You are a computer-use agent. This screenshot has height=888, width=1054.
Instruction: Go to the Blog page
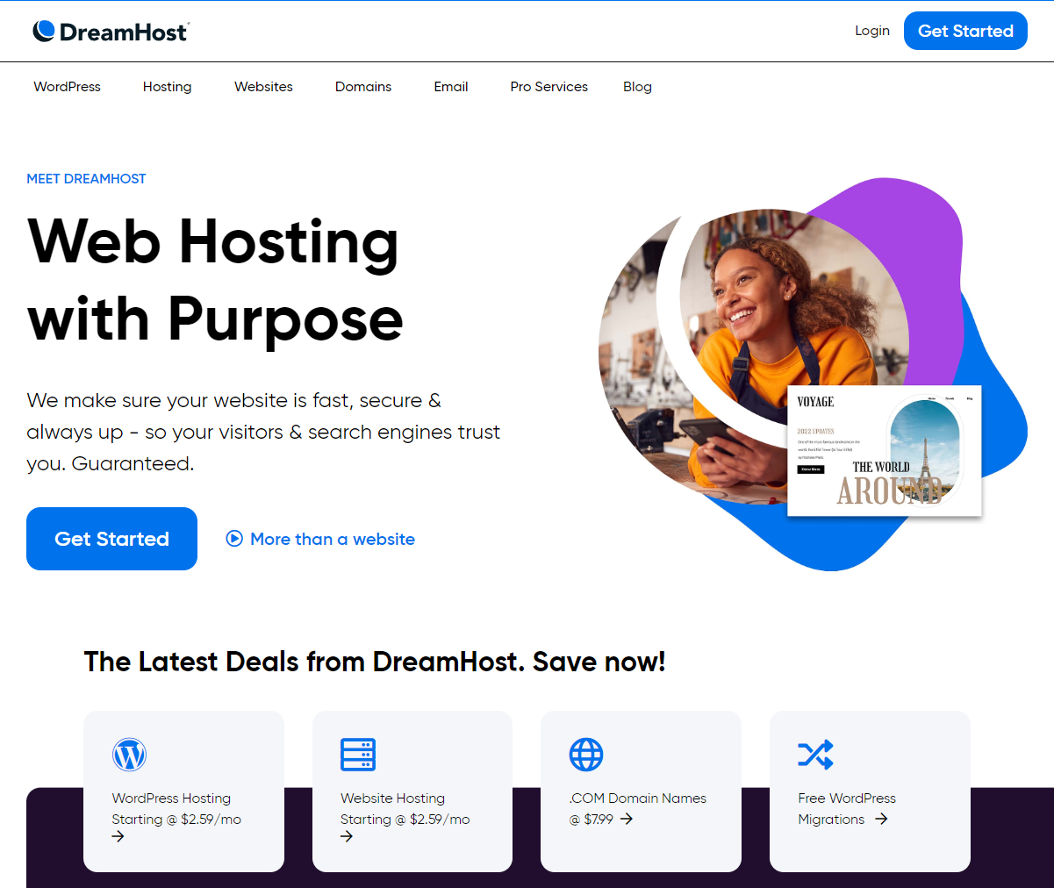coord(637,87)
